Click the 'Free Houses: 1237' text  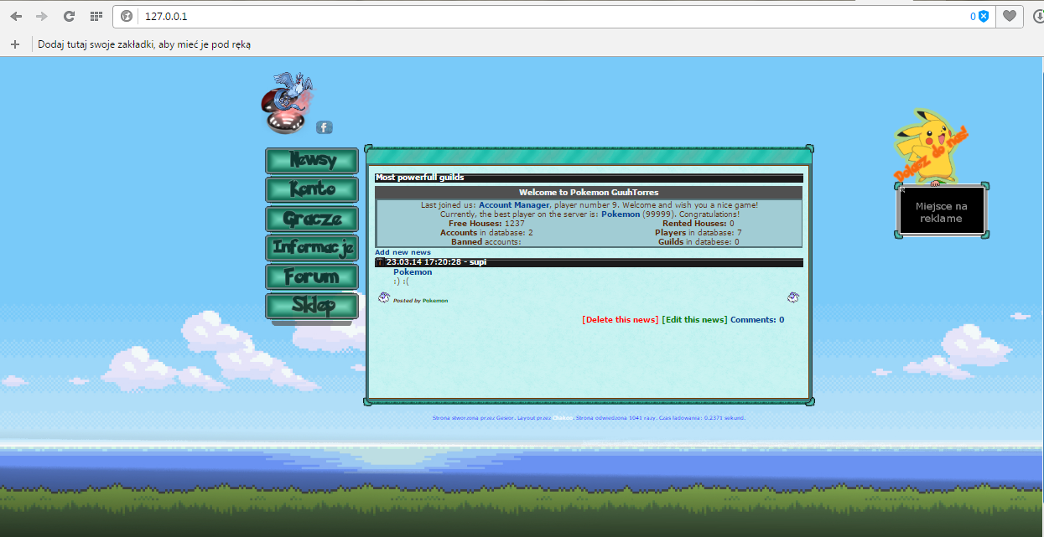click(486, 224)
